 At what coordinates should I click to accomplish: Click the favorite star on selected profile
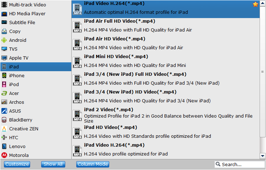(x=255, y=4)
